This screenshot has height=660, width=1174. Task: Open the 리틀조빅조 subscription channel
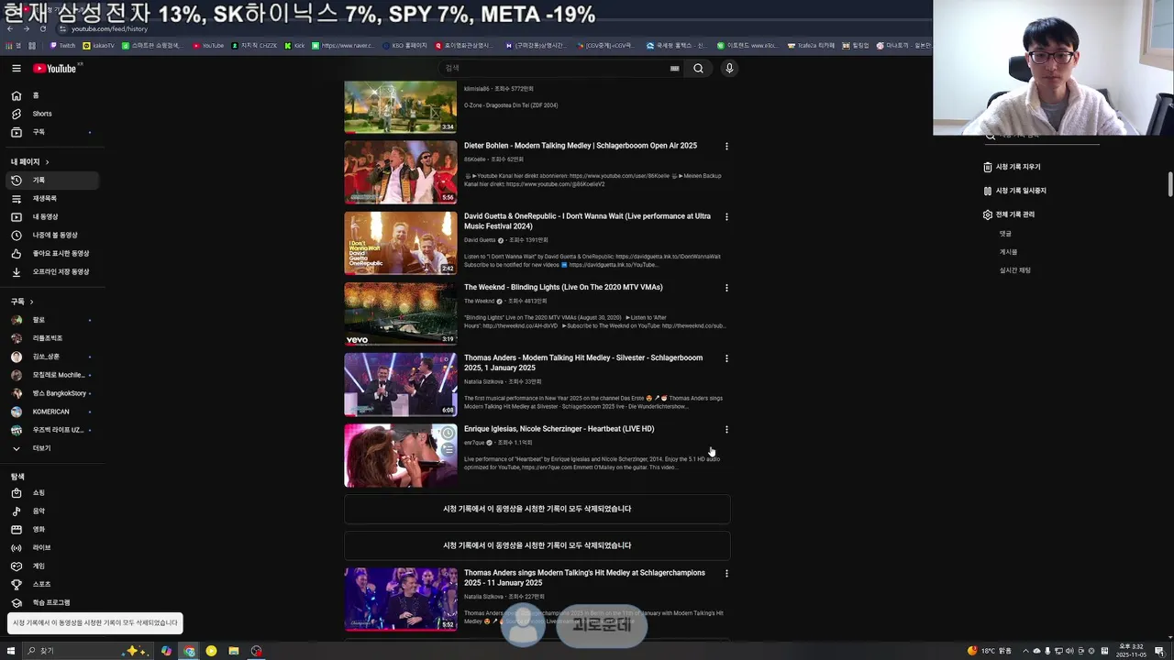coord(50,338)
